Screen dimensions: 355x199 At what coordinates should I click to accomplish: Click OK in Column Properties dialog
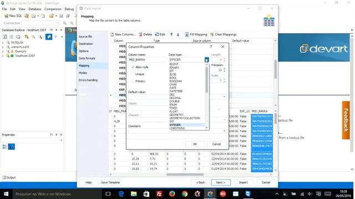[195, 144]
